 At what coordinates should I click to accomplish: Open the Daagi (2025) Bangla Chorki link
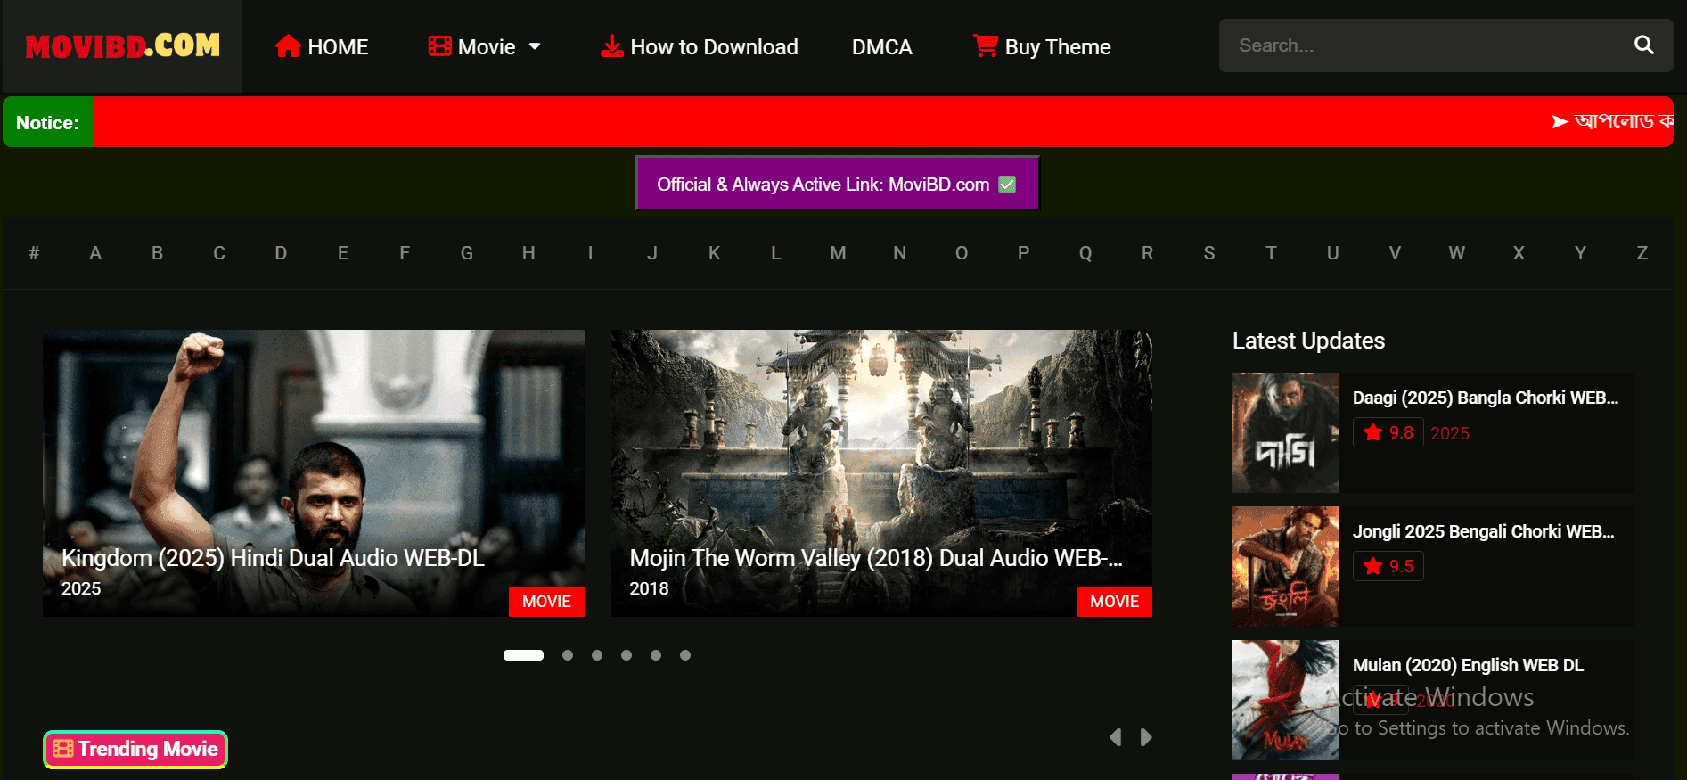(1485, 398)
